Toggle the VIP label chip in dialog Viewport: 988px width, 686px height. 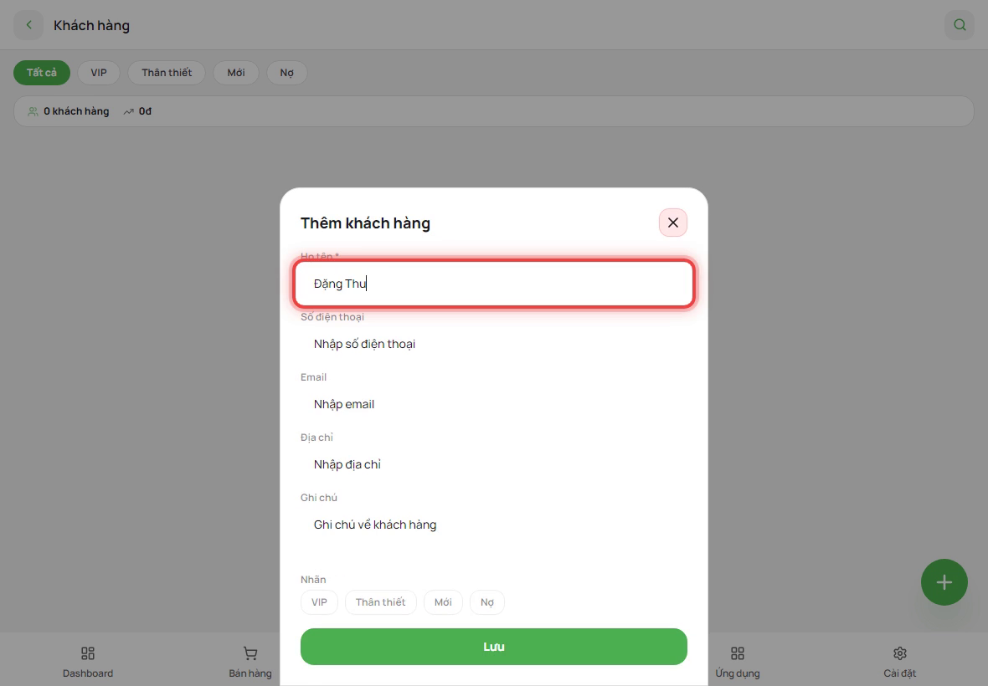(320, 602)
